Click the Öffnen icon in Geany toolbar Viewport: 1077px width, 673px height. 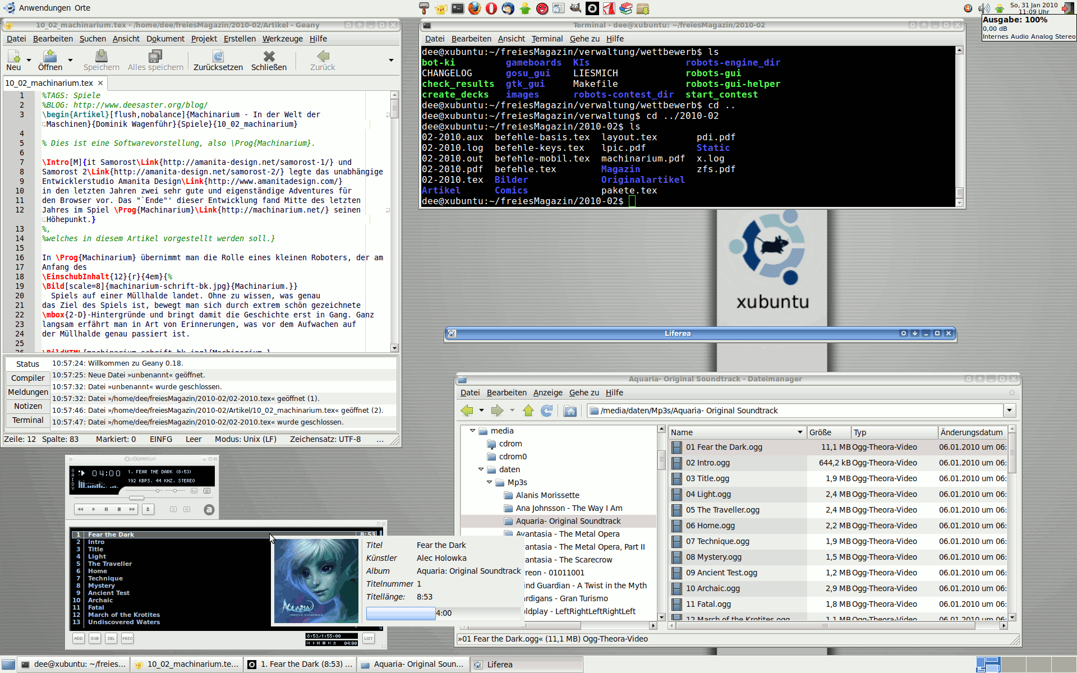click(50, 57)
